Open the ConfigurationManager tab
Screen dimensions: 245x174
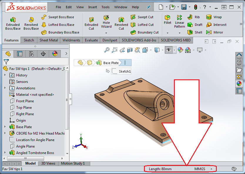point(31,54)
